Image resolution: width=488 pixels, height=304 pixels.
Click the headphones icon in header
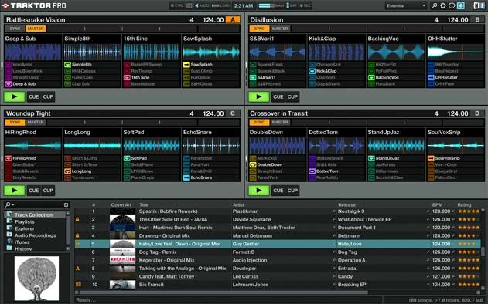(x=452, y=5)
